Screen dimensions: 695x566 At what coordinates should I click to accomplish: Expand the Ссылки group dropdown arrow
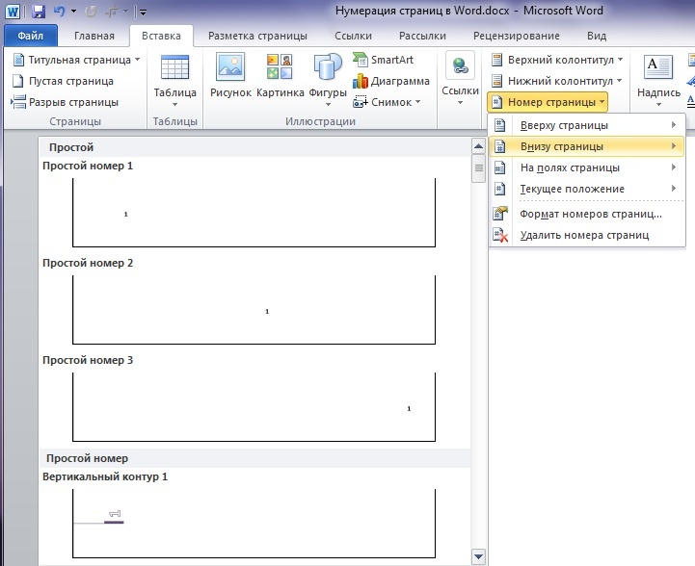click(460, 103)
